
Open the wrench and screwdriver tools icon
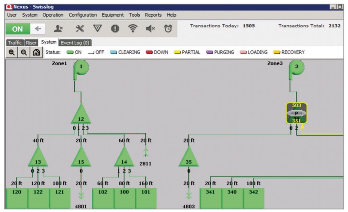pyautogui.click(x=80, y=29)
